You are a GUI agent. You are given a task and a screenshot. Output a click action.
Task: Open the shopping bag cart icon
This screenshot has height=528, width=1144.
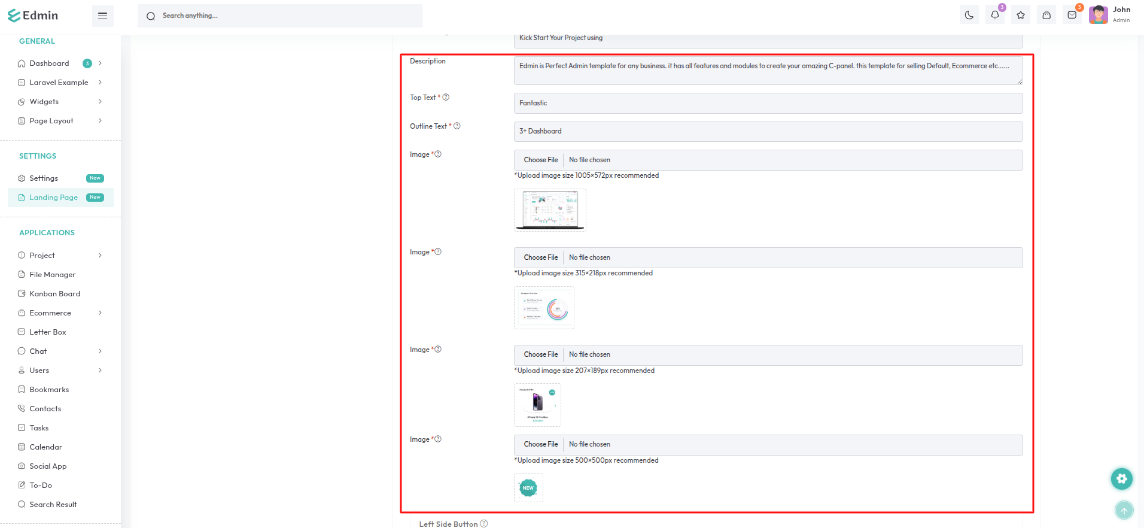coord(1046,16)
